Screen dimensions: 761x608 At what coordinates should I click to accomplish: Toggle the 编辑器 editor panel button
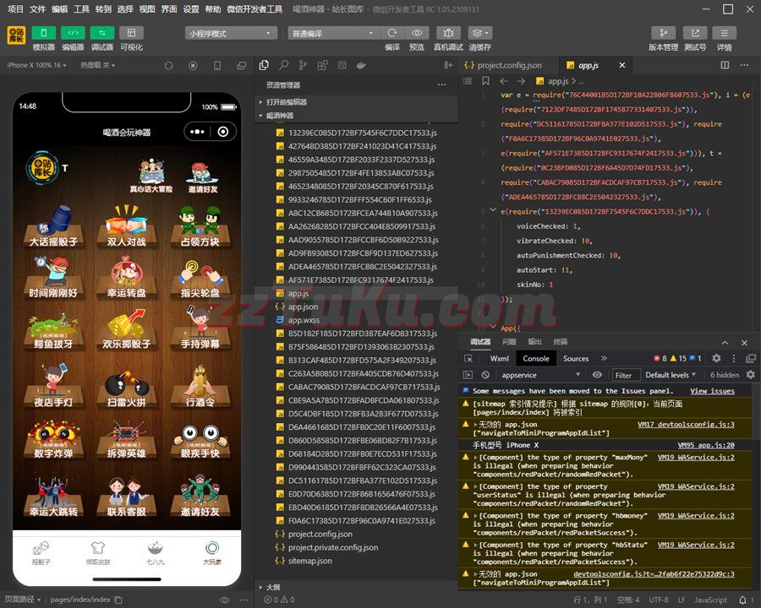coord(73,33)
